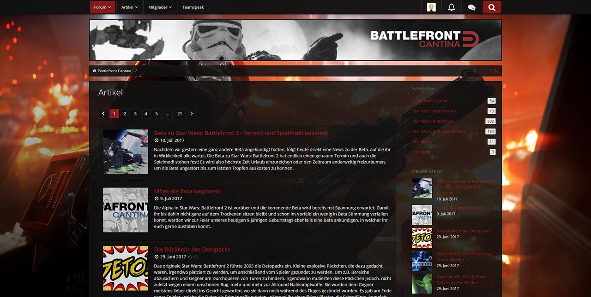Click the count badge 3 next to Sonstige
Image resolution: width=591 pixels, height=297 pixels.
click(493, 152)
